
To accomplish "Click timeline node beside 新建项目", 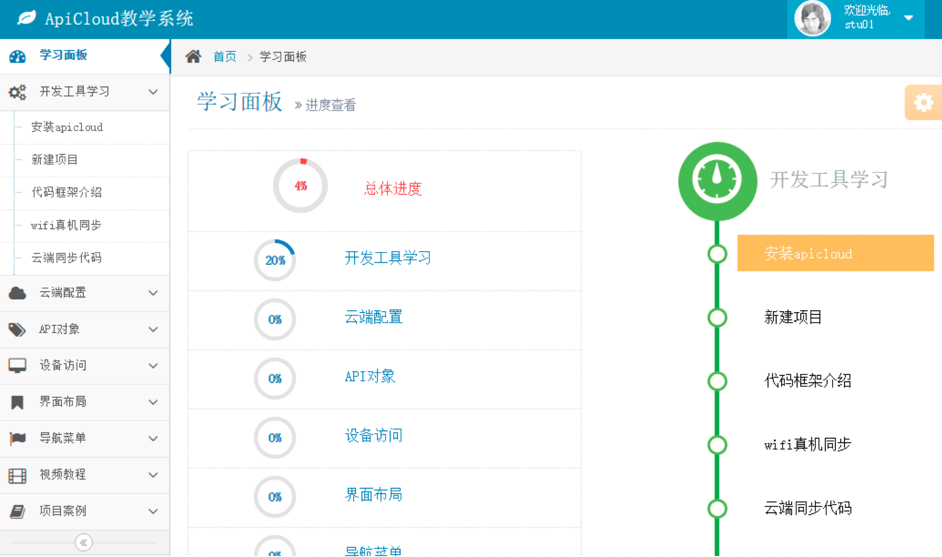I will pos(717,317).
